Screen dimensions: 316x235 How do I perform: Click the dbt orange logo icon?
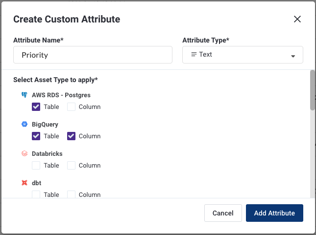click(24, 183)
